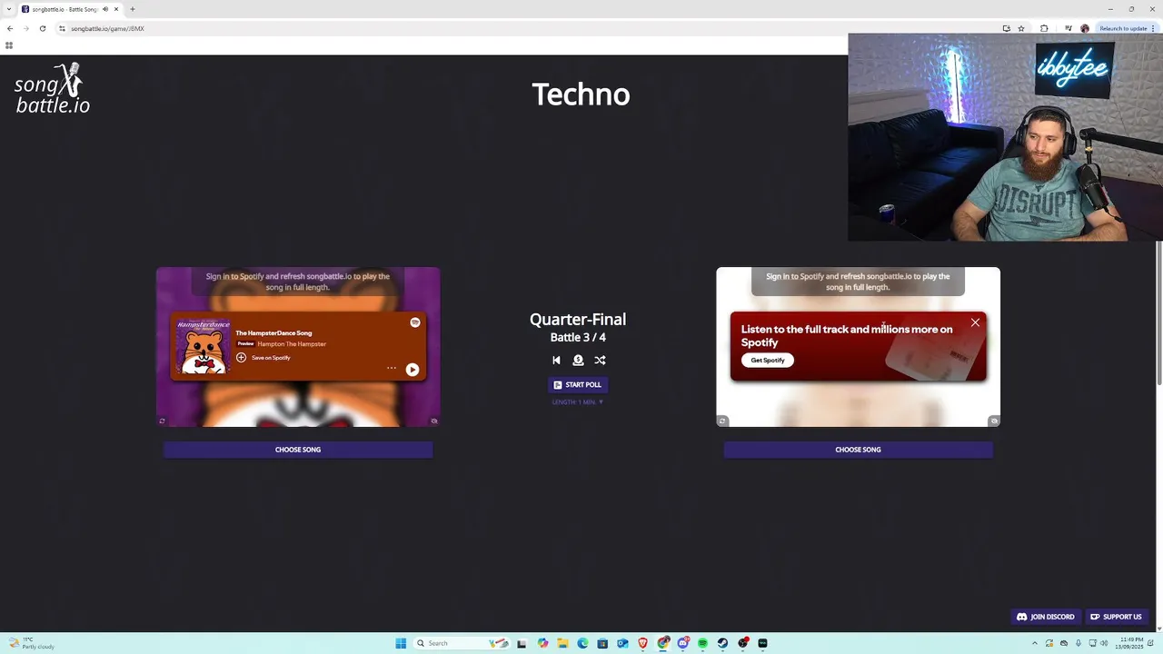The width and height of the screenshot is (1163, 654).
Task: Close the Spotify full track banner
Action: tap(975, 322)
